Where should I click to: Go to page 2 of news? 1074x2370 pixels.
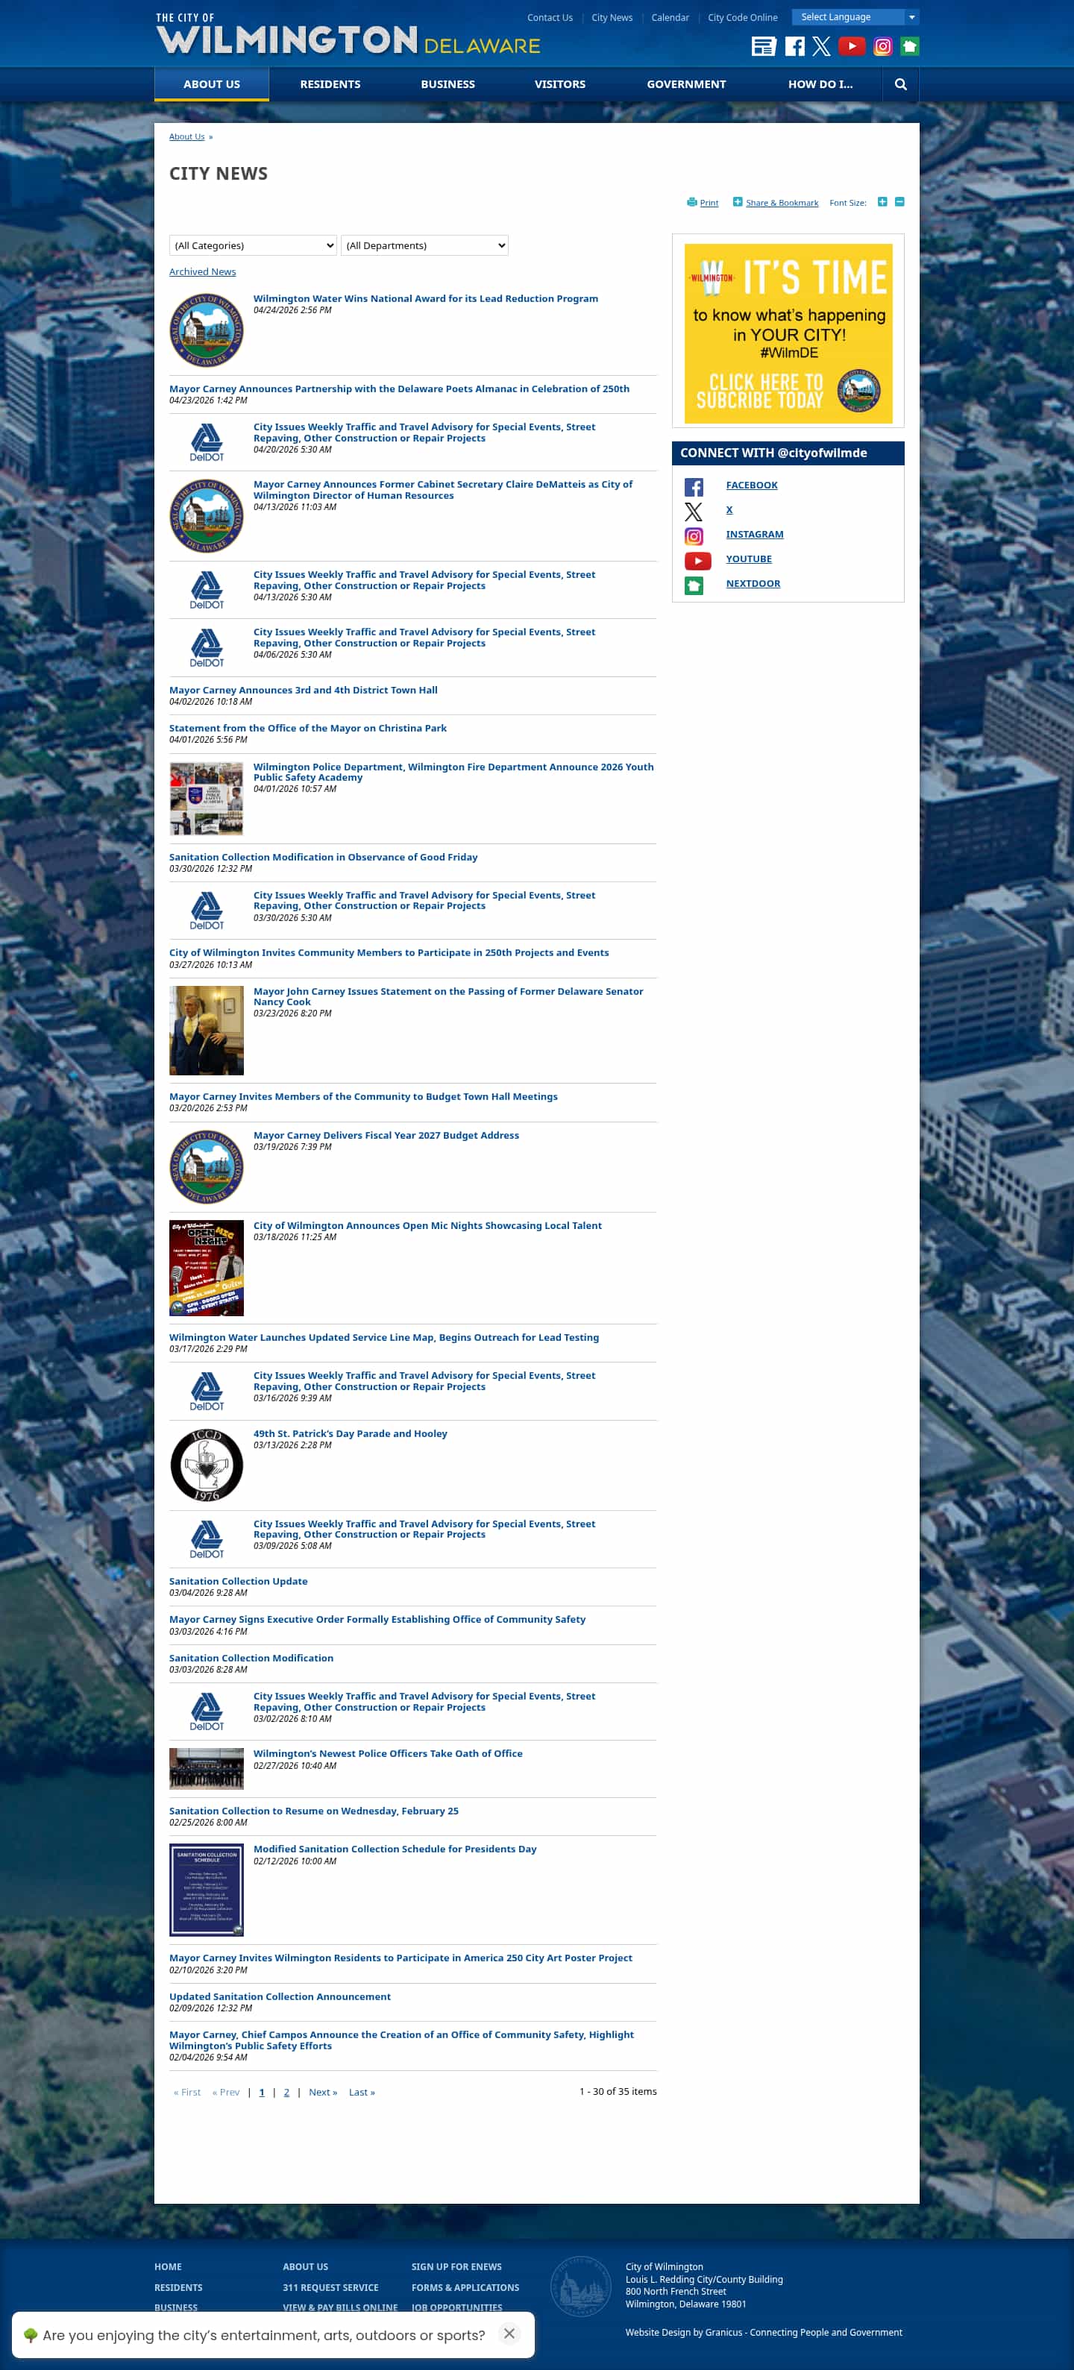[286, 2091]
